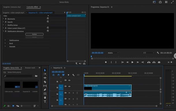Select the Rectangle shape tool
This screenshot has height=111, width=176.
point(45,94)
